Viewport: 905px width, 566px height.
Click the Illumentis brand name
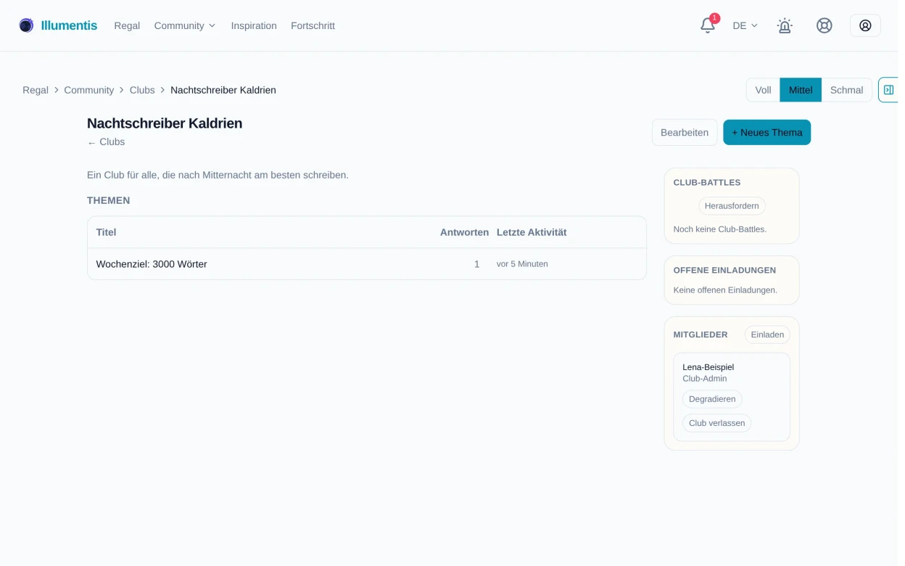coord(69,25)
